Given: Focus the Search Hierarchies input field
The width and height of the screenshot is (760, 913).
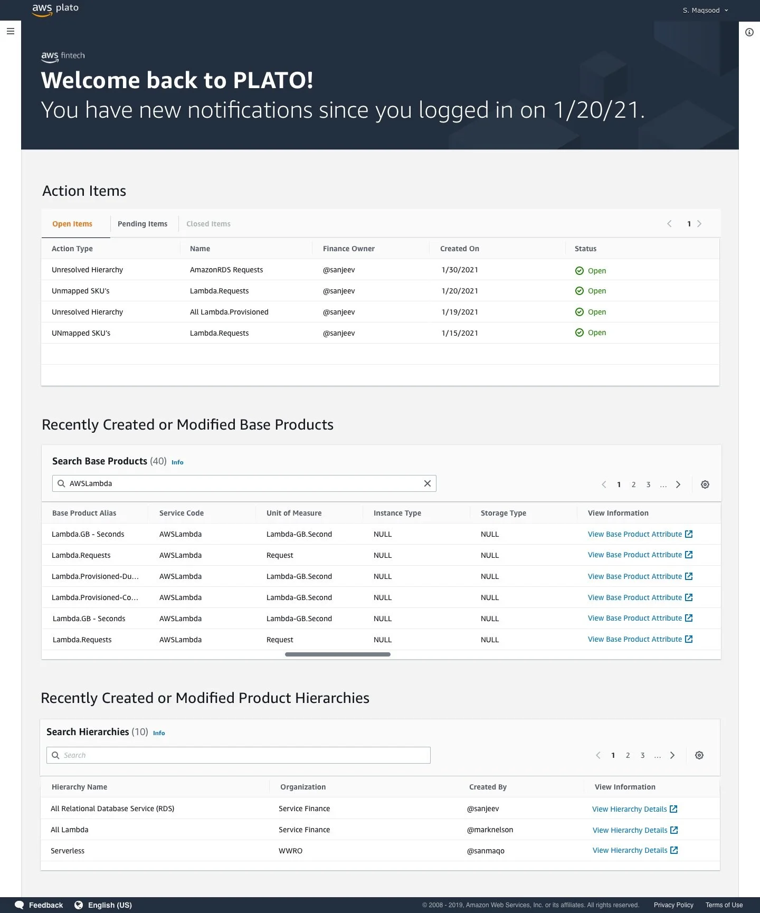Looking at the screenshot, I should tap(239, 755).
